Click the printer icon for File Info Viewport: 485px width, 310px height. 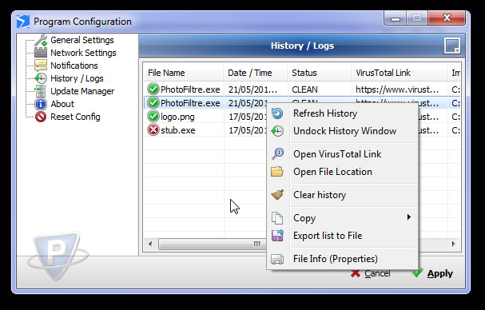tap(277, 259)
